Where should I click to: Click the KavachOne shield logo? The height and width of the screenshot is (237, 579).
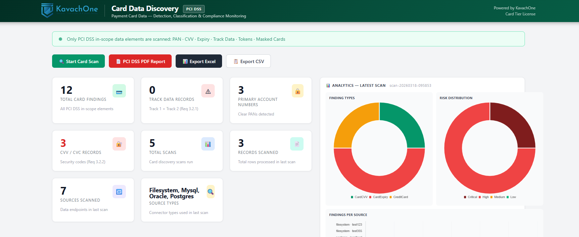(47, 10)
